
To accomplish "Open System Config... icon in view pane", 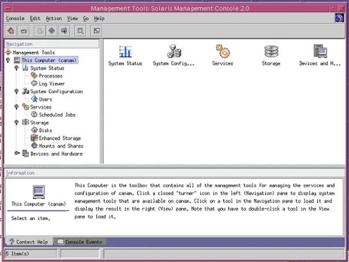I will [174, 52].
